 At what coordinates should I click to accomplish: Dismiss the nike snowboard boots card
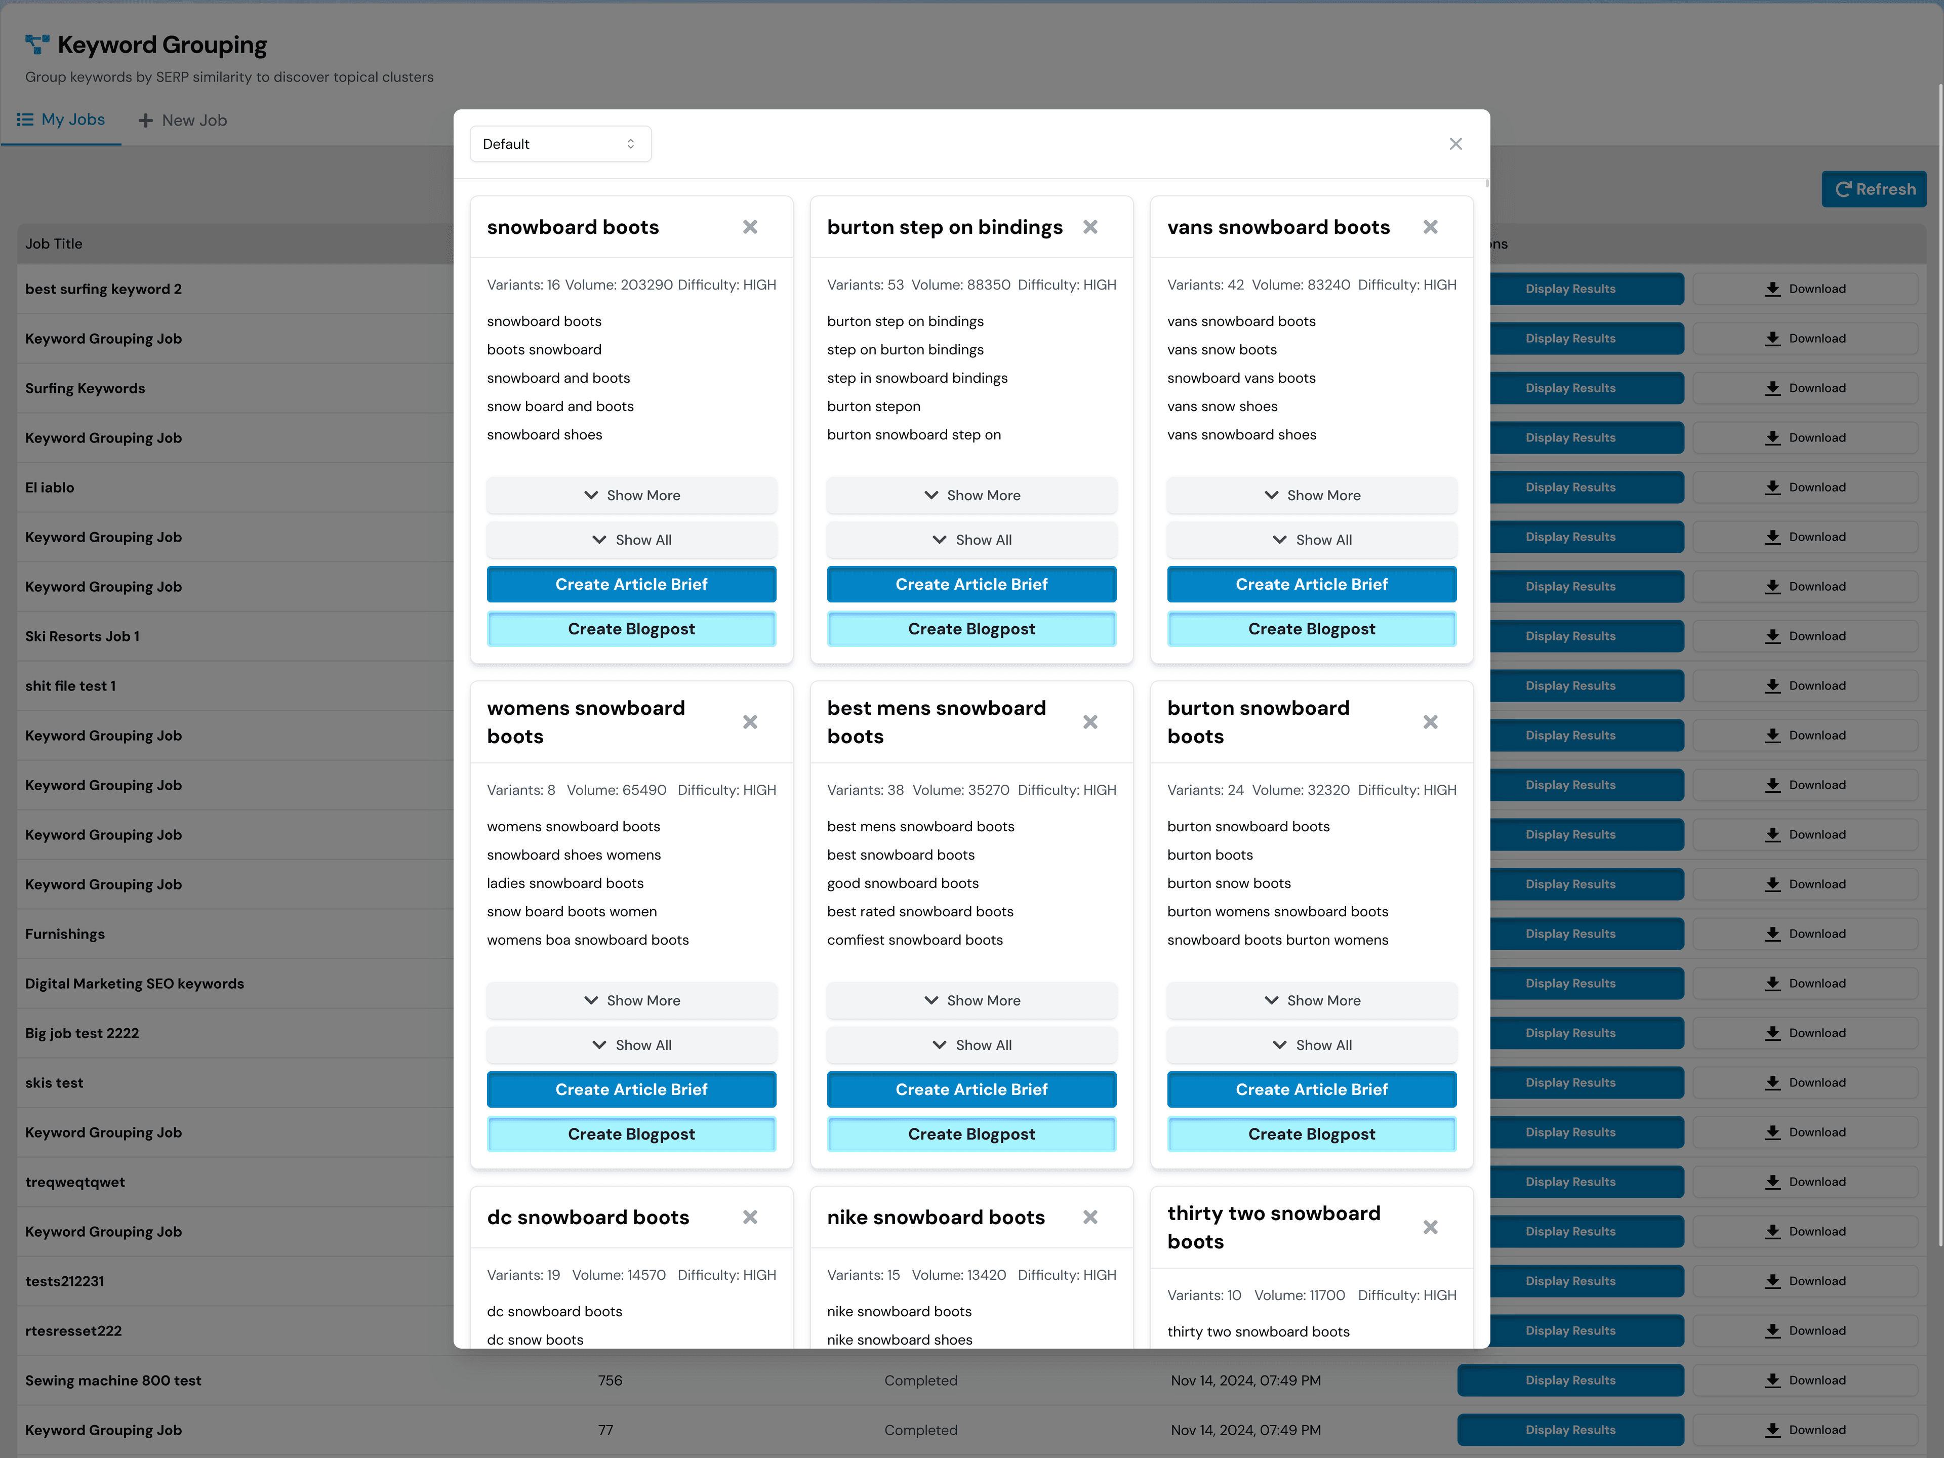coord(1090,1217)
